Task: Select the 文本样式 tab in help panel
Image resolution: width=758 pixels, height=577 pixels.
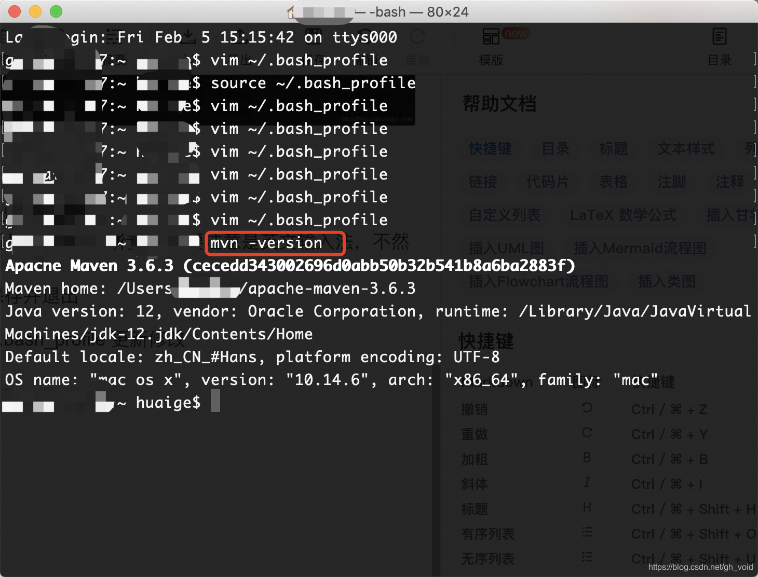Action: coord(686,149)
